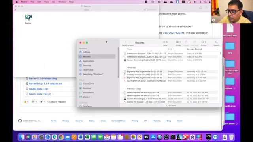This screenshot has height=142, width=253.
Task: Open Contact GitHub footer link
Action: (x=119, y=121)
